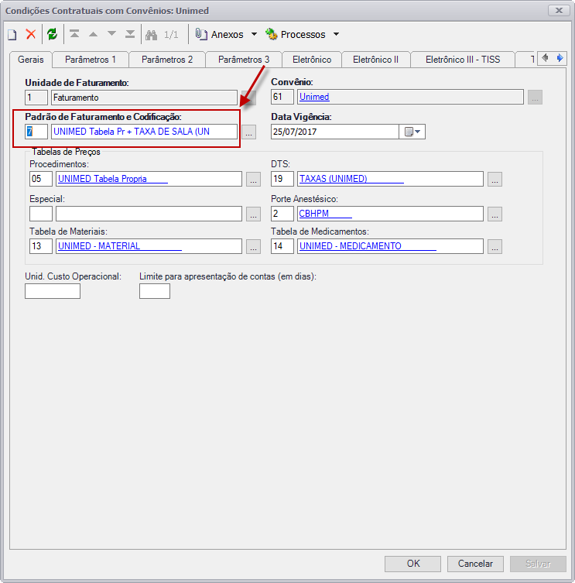The width and height of the screenshot is (575, 583).
Task: Click the TAXAS (UNIMED) link
Action: (x=351, y=179)
